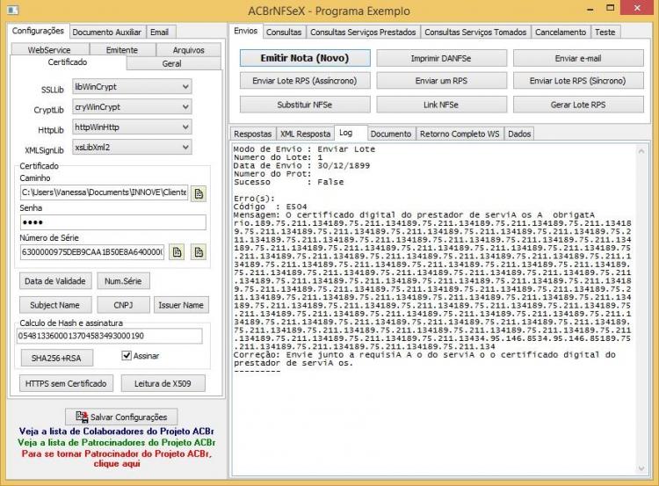Expand the HttpLib combo box
This screenshot has width=659, height=486.
tap(132, 127)
